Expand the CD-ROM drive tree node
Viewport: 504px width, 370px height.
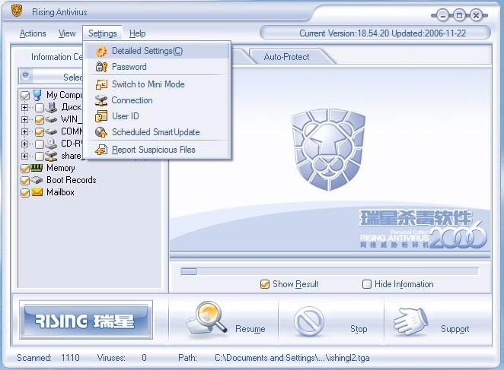point(25,144)
